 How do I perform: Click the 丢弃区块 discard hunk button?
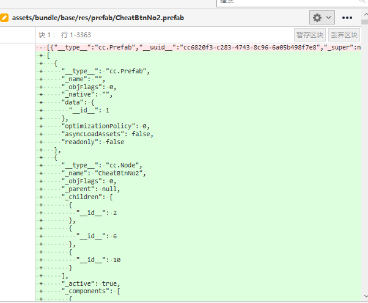pyautogui.click(x=344, y=35)
